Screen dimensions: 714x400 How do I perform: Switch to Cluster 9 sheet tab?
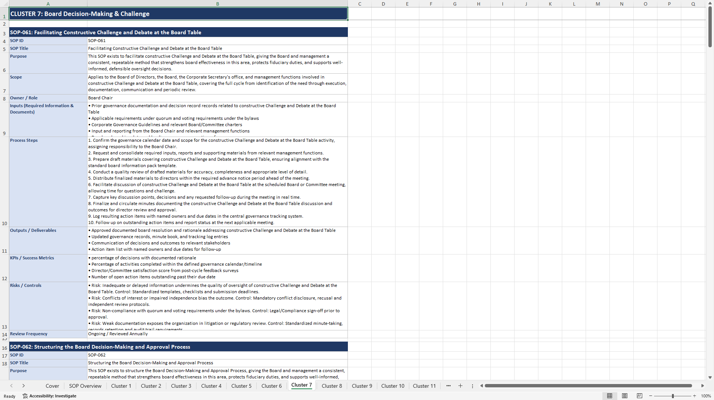coord(362,386)
